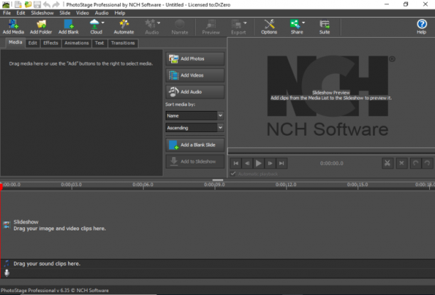Click the play button in preview controls
Viewport: 435px width, 295px height.
click(x=258, y=163)
